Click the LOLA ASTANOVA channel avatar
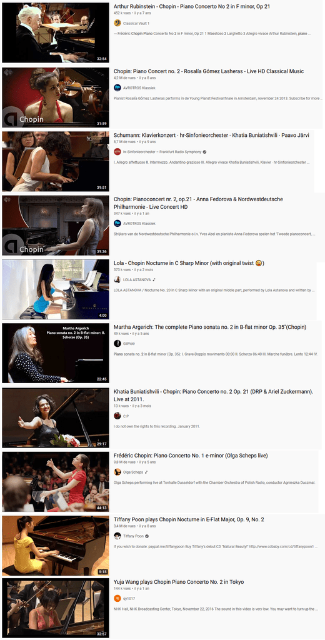 pos(117,279)
